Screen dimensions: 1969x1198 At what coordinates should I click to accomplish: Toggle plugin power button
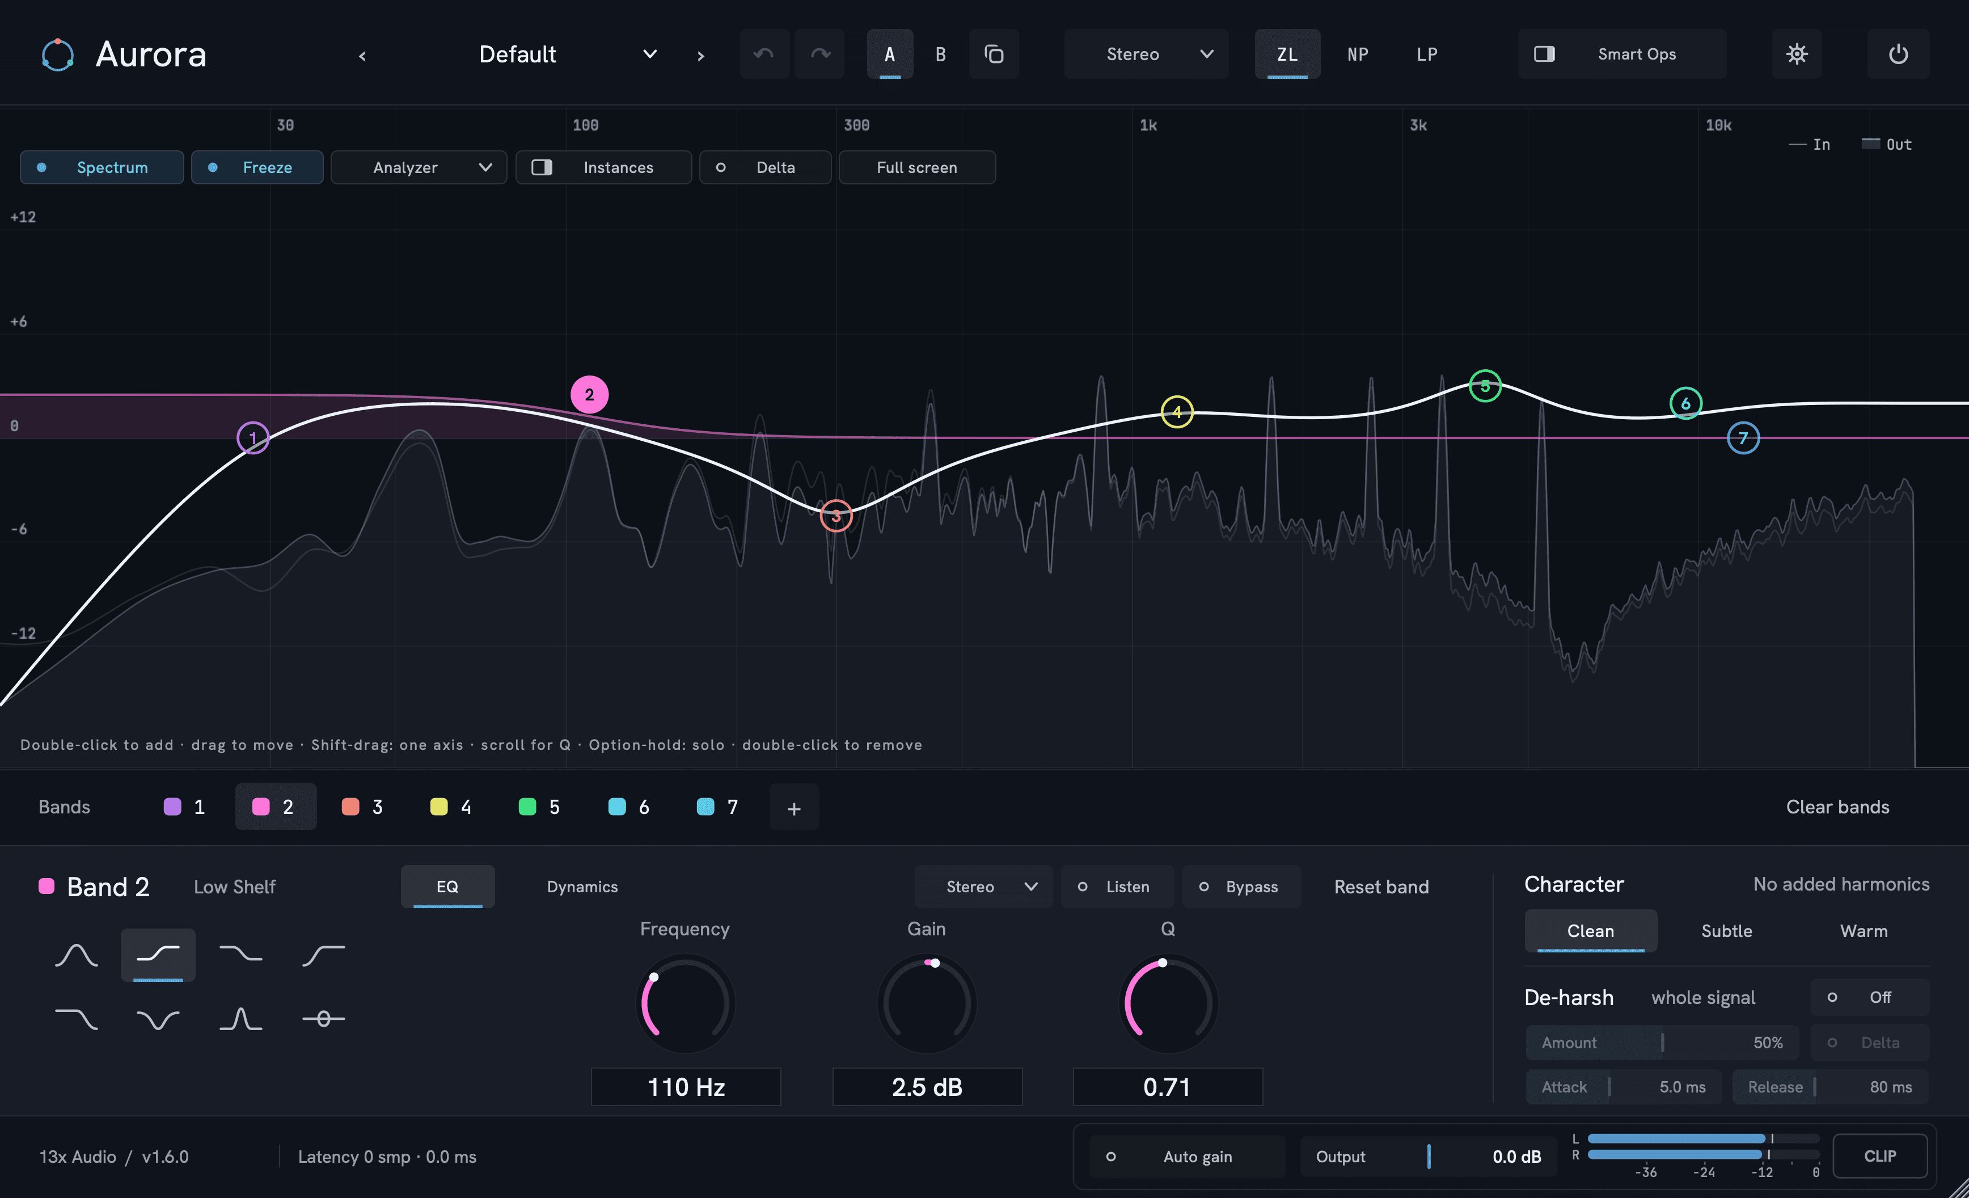pyautogui.click(x=1898, y=54)
